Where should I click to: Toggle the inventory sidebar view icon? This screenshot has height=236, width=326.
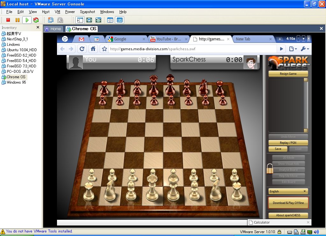tap(80, 20)
